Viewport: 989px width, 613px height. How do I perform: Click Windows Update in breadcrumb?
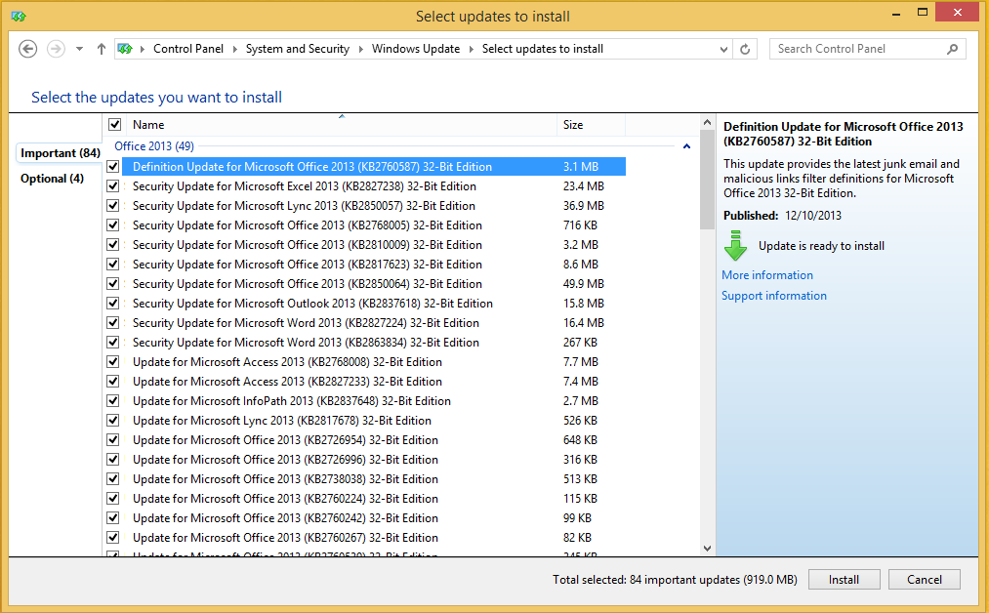(416, 49)
